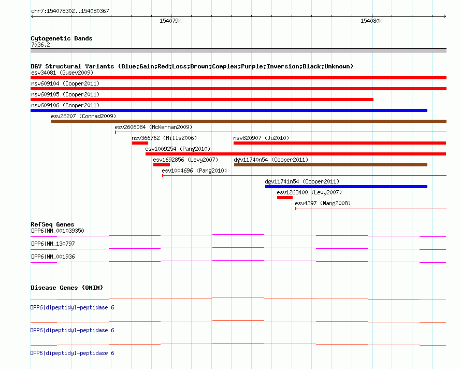
Task: Click the red bar under esv34081
Action: coord(238,78)
